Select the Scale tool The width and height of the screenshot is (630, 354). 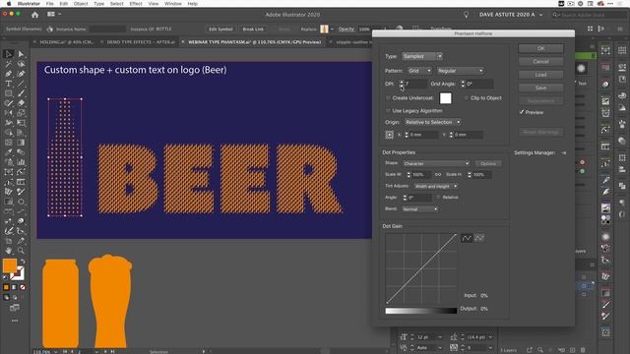pos(21,113)
